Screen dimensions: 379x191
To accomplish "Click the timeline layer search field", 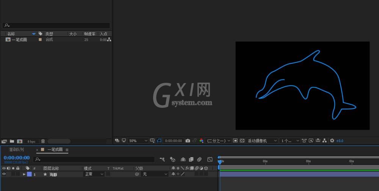I will tap(94, 159).
